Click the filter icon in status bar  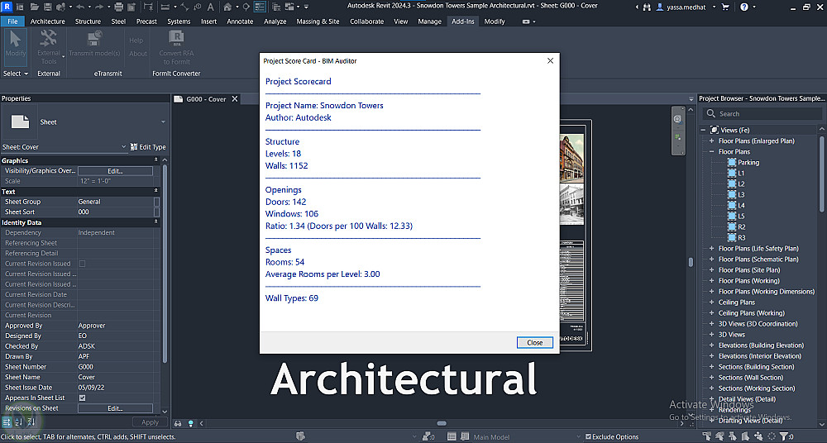784,436
